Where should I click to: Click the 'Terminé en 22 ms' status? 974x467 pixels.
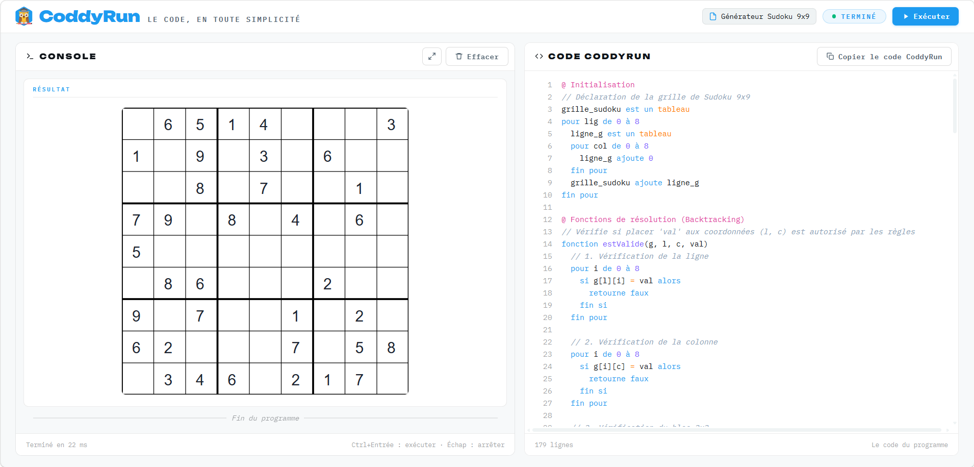pos(57,445)
